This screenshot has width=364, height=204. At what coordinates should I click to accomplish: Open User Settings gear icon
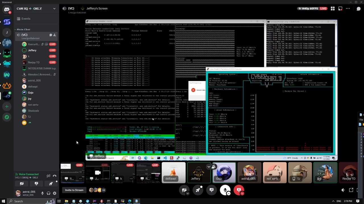click(x=55, y=193)
